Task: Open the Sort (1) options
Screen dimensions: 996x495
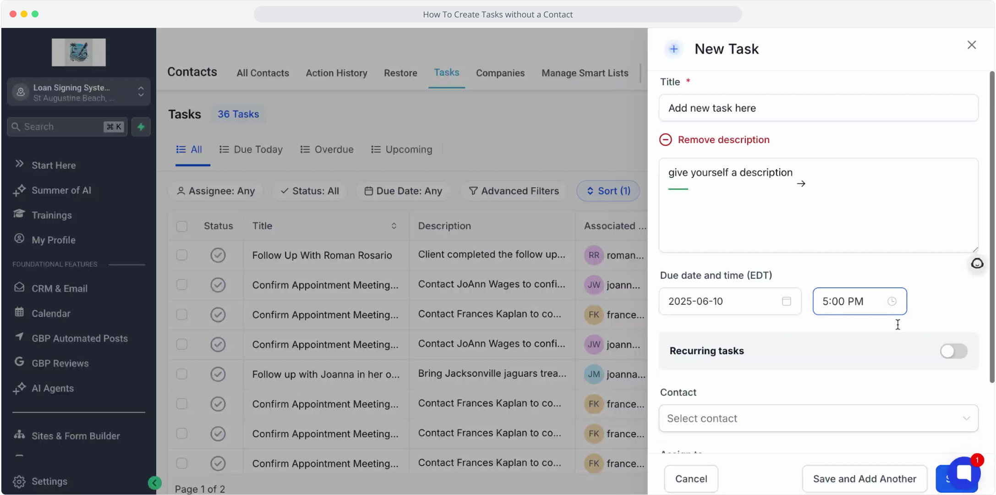Action: coord(608,191)
